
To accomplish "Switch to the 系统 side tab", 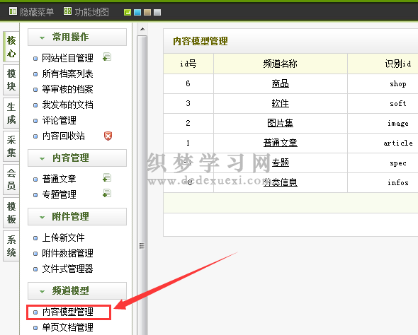I will pyautogui.click(x=11, y=246).
